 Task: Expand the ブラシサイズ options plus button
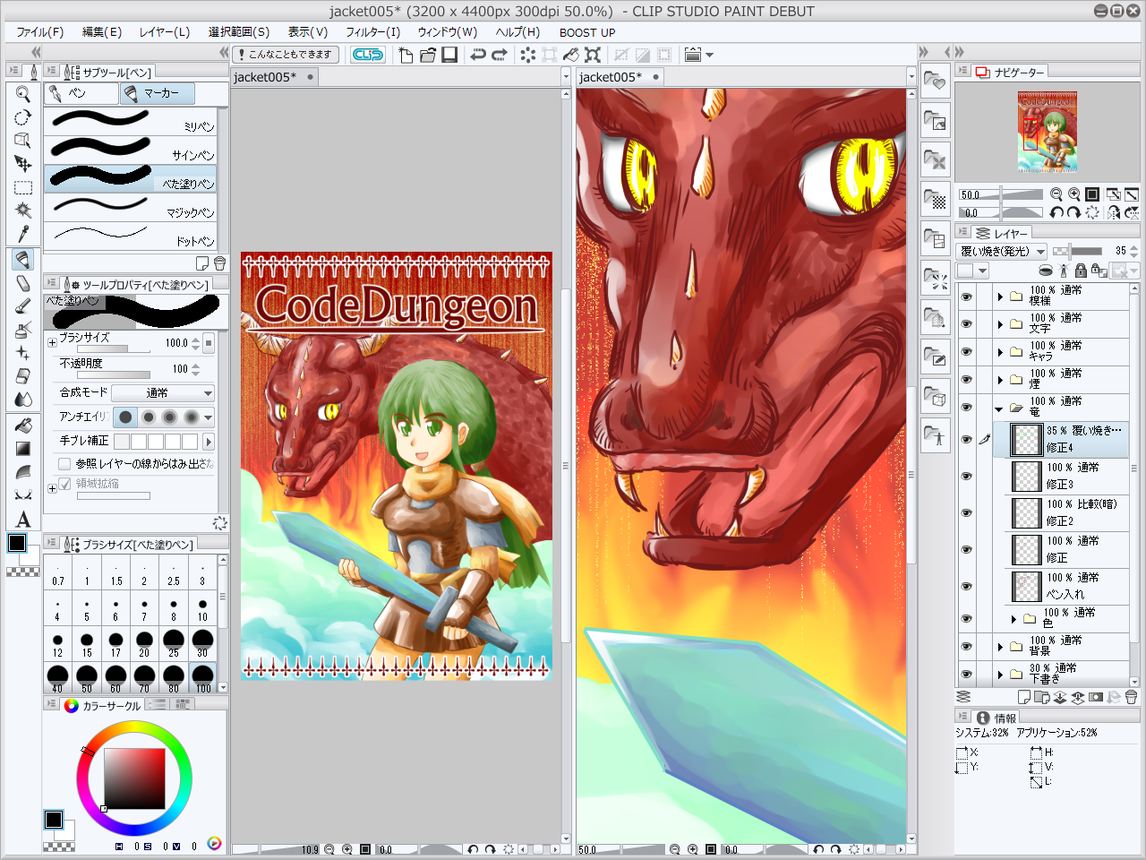[x=52, y=342]
